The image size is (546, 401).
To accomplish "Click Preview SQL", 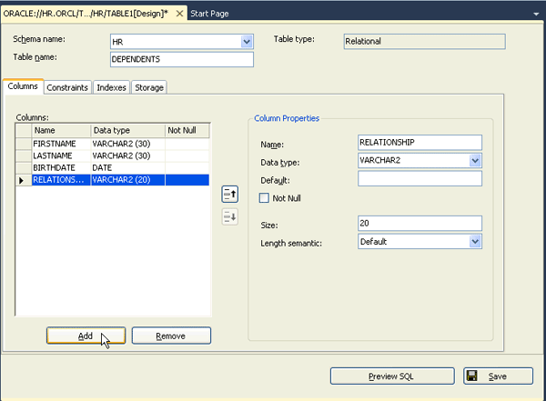I will [391, 376].
